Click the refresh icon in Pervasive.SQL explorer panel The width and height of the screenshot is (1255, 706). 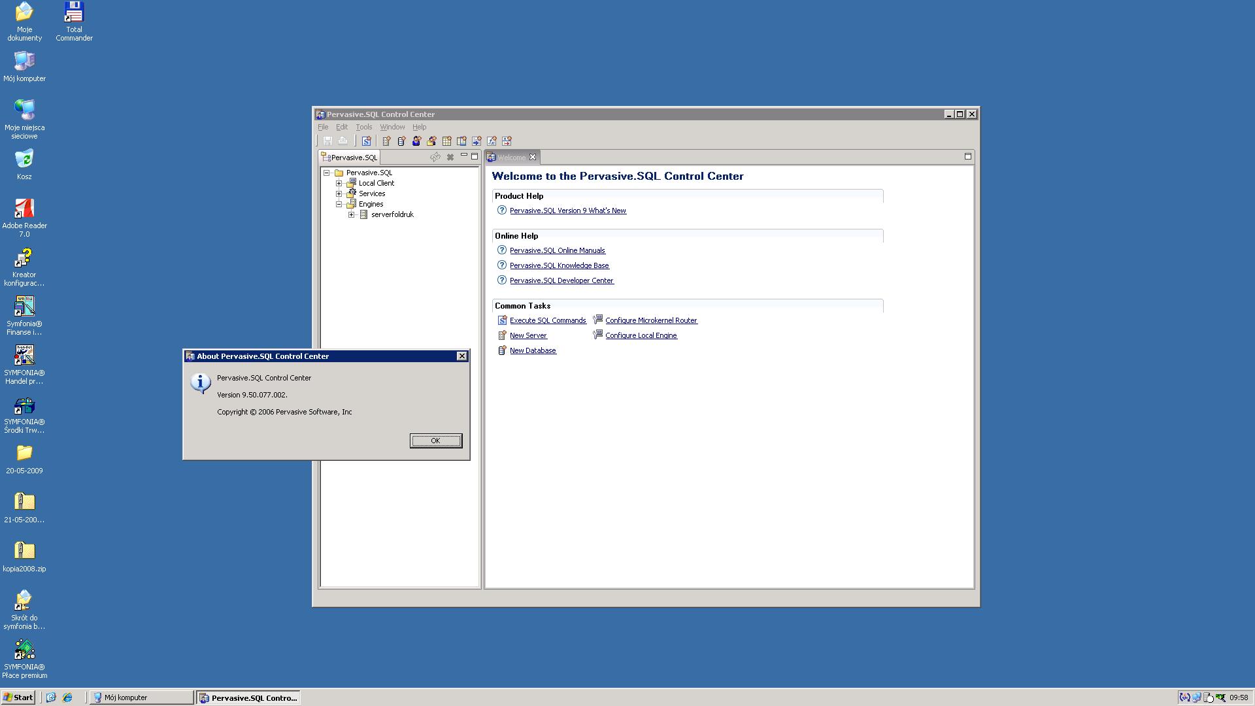435,157
